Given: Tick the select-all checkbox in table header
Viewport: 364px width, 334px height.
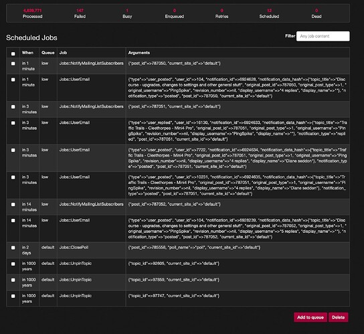Looking at the screenshot, I should (13, 54).
